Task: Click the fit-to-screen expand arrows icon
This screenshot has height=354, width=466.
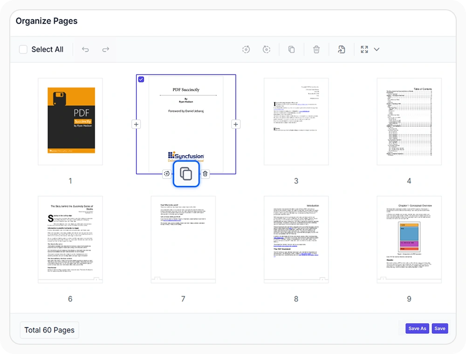Action: 364,49
